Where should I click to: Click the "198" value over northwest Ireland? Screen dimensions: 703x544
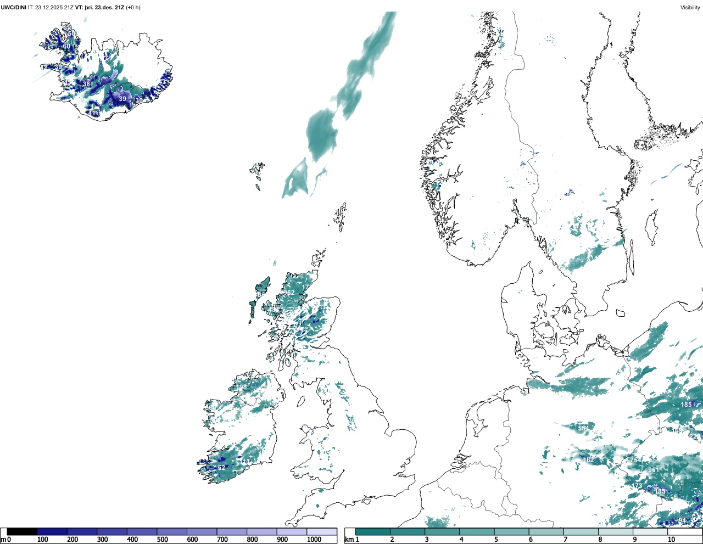click(x=242, y=387)
